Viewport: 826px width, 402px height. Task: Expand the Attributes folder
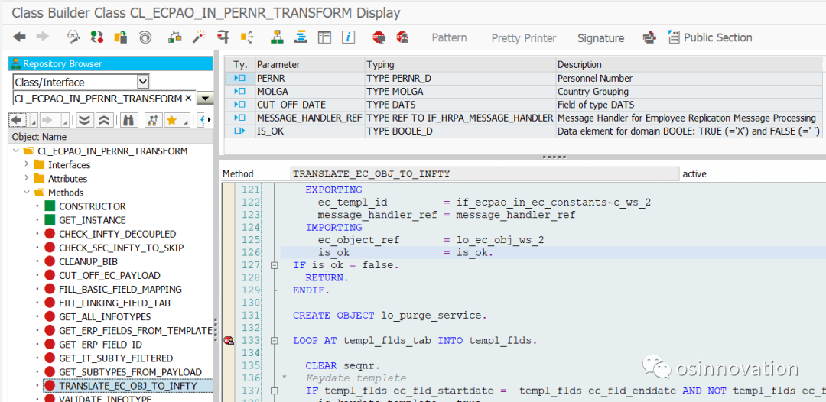point(27,179)
